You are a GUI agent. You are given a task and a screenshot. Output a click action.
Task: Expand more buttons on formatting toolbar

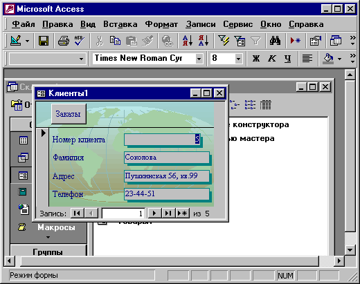(x=352, y=59)
